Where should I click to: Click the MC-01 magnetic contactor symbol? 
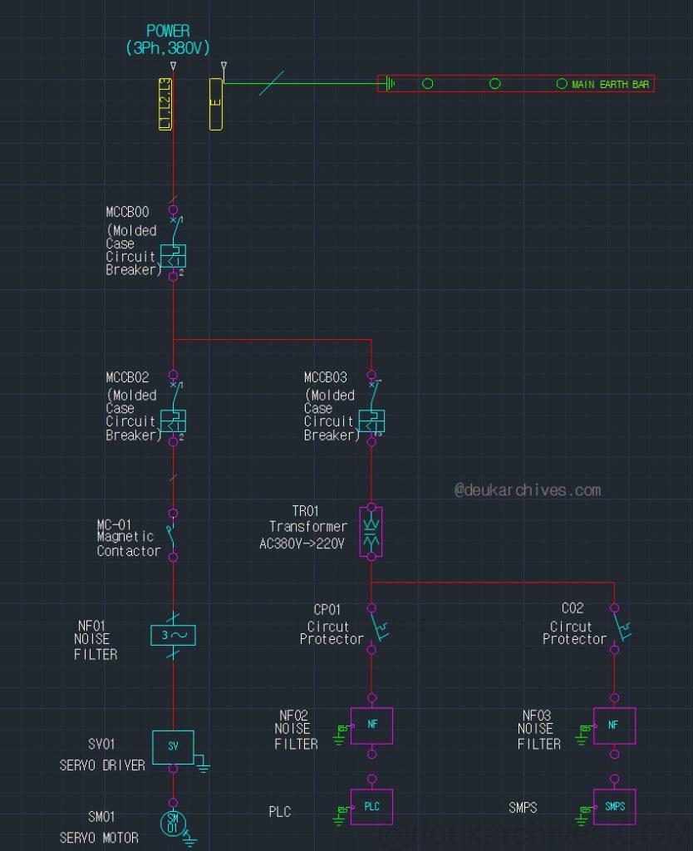click(172, 535)
